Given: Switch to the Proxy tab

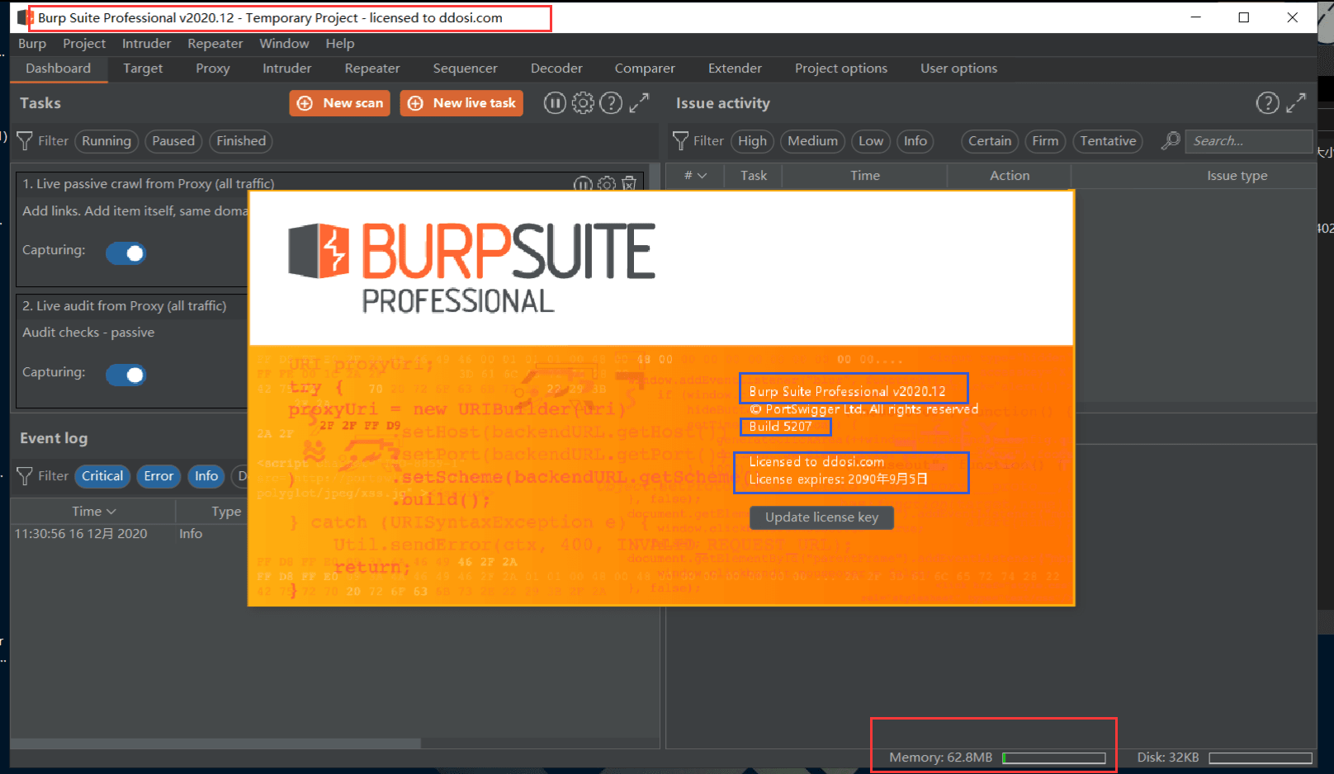Looking at the screenshot, I should [213, 68].
